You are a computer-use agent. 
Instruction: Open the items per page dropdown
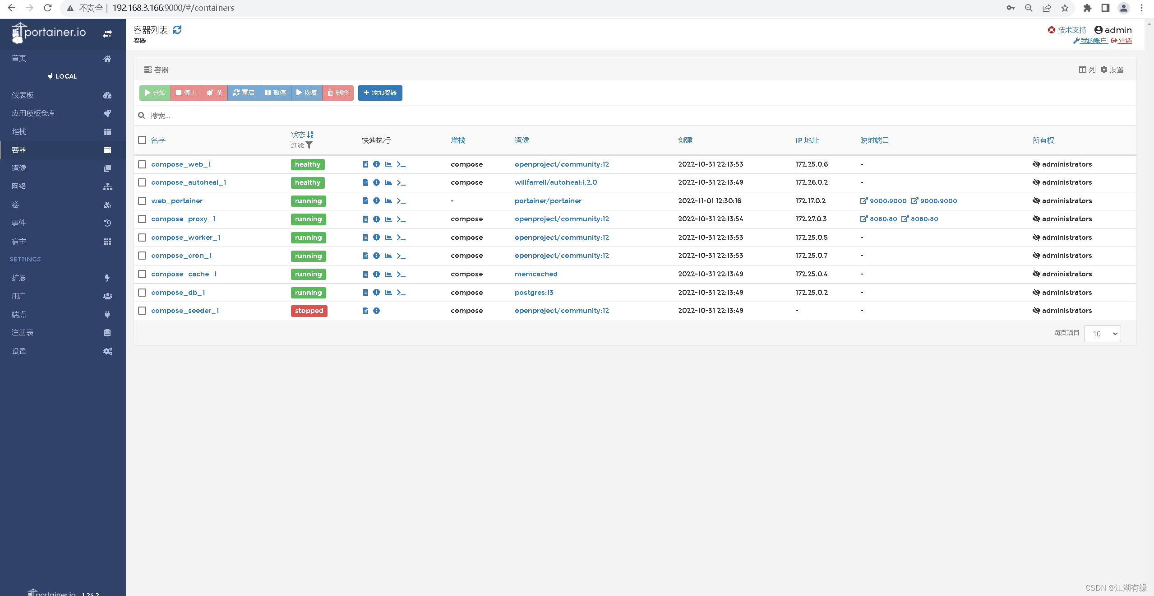[1102, 334]
